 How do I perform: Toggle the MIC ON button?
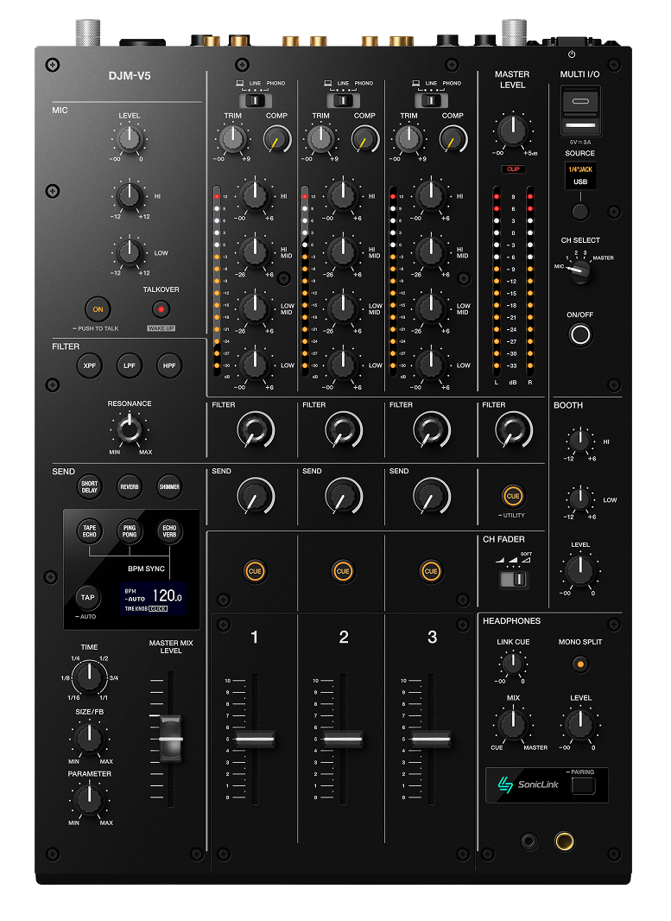coord(98,309)
